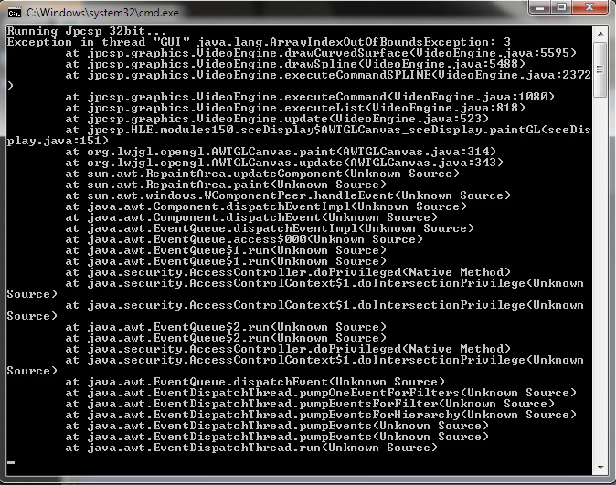Click the EventQueue.dispatchEvent(Unknown Source) line
Viewport: 616px width, 485px height.
pos(255,382)
